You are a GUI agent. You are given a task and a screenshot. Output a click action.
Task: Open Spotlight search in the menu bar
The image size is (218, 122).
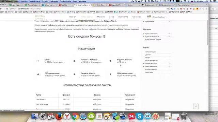[211, 1]
